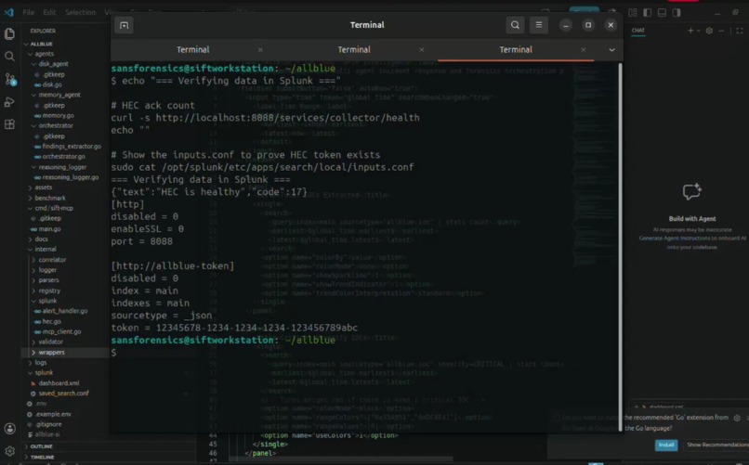Expand the docs folder

pyautogui.click(x=41, y=239)
